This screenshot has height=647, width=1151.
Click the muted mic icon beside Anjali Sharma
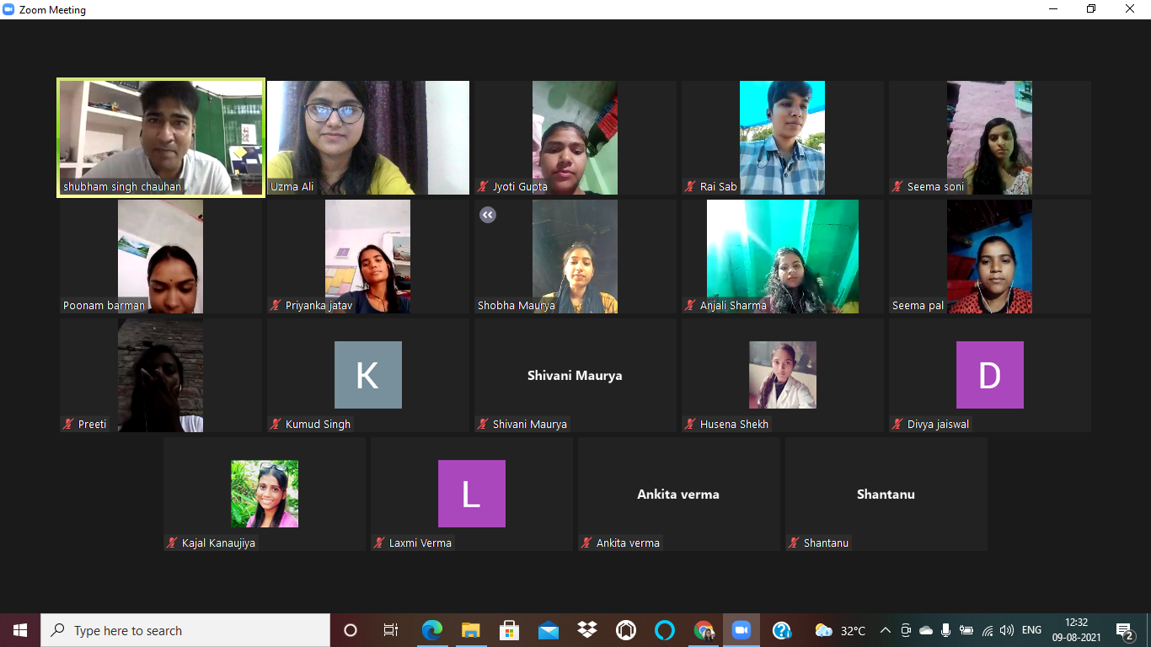click(x=691, y=306)
